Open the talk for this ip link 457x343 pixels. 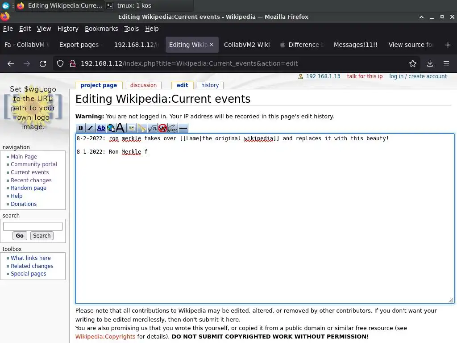tap(365, 76)
